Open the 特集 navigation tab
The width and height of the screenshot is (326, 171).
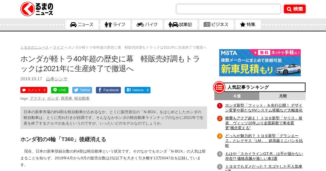248,24
